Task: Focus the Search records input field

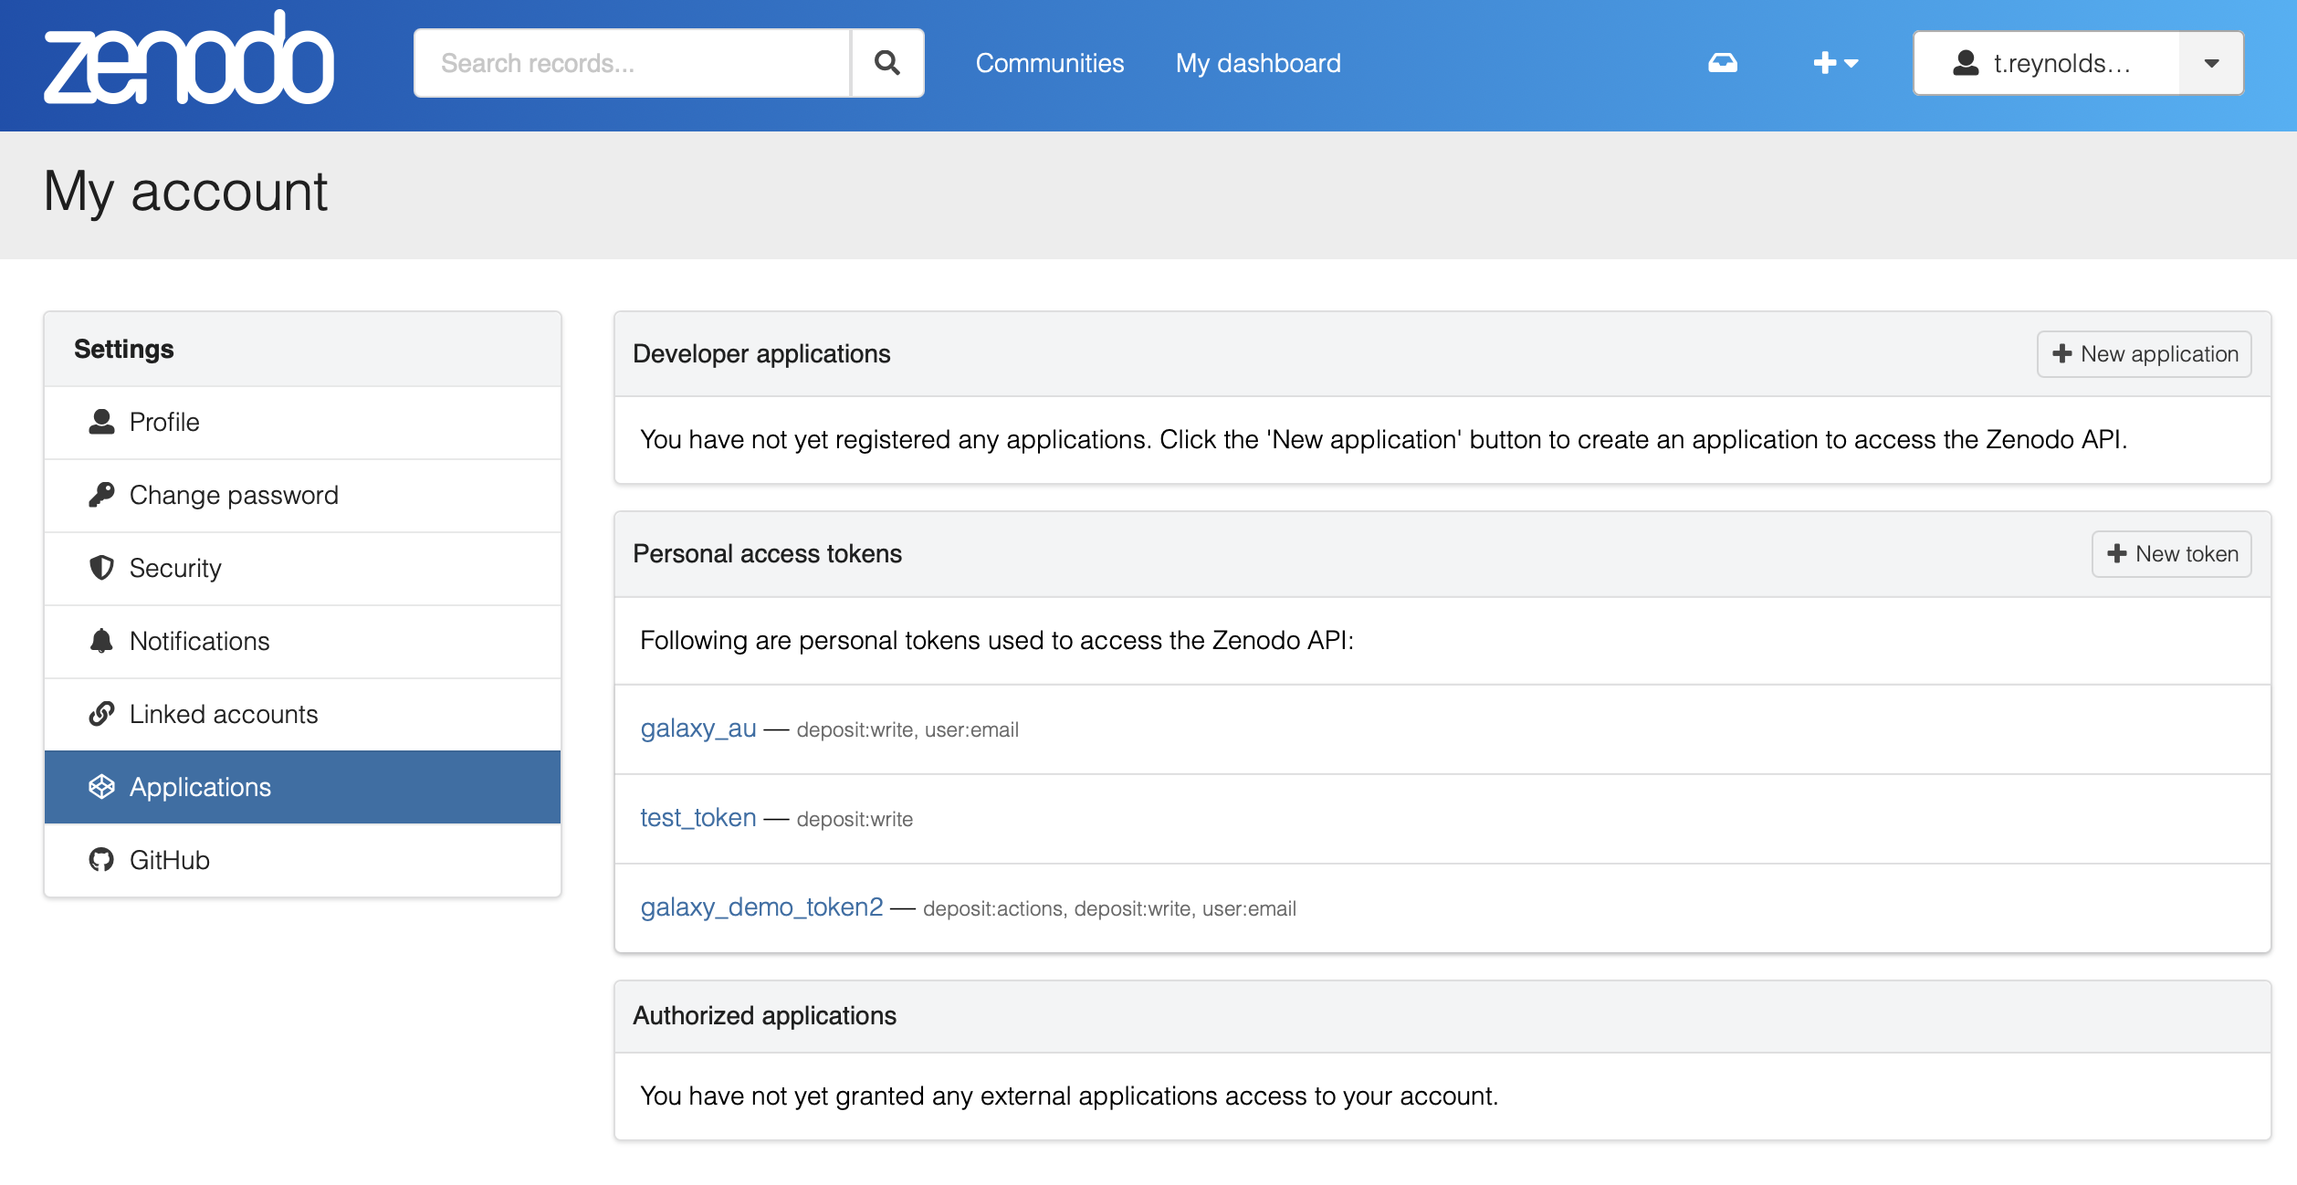Action: pos(632,63)
